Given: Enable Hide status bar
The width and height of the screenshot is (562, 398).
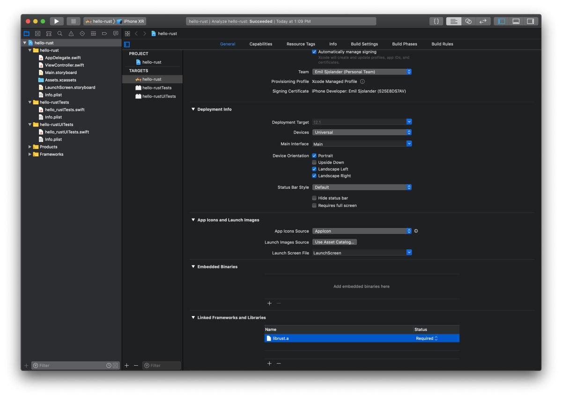Looking at the screenshot, I should pos(314,198).
